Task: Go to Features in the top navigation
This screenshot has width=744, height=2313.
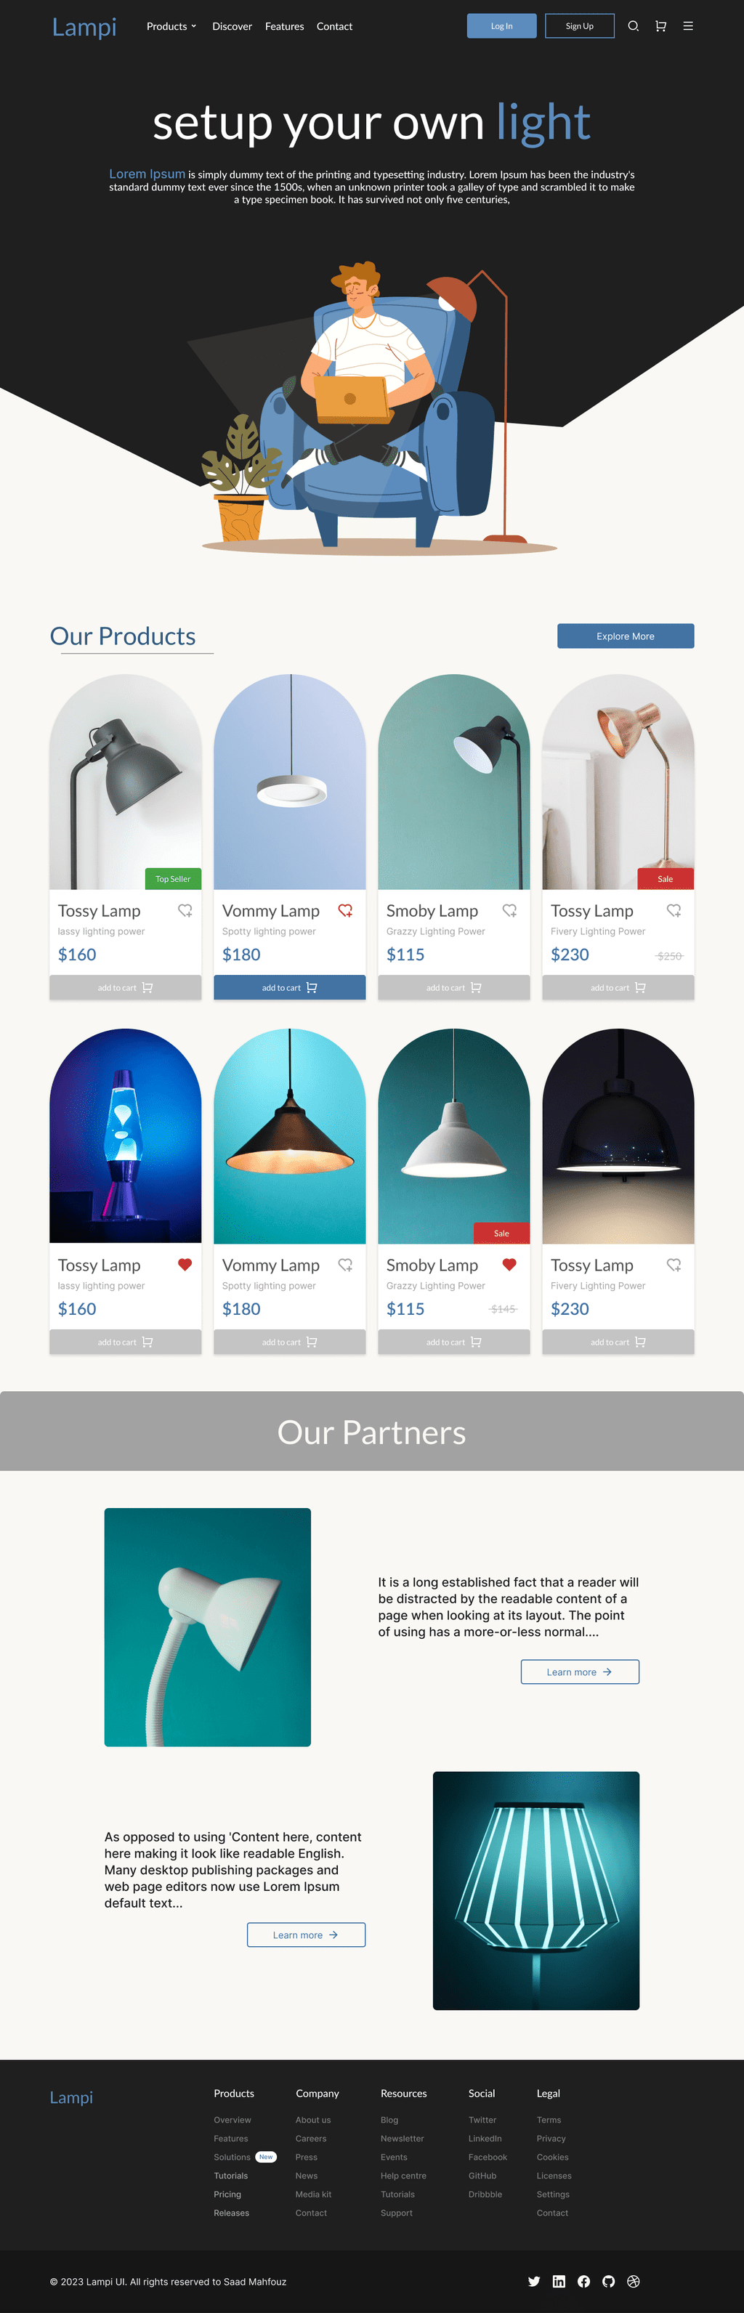Action: (284, 26)
